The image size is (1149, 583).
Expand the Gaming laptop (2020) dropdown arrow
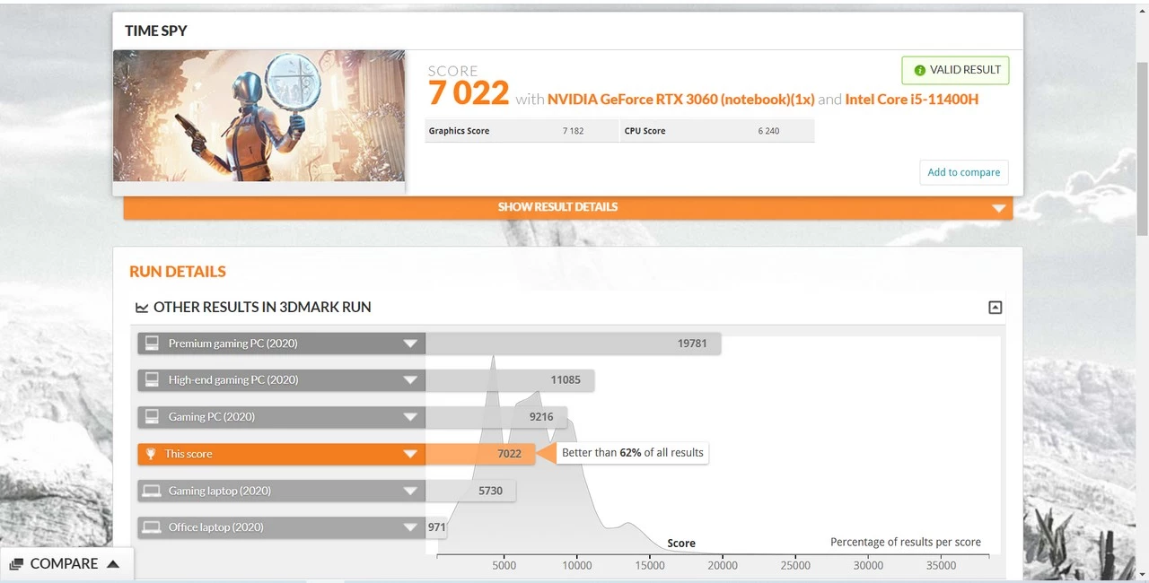[410, 491]
